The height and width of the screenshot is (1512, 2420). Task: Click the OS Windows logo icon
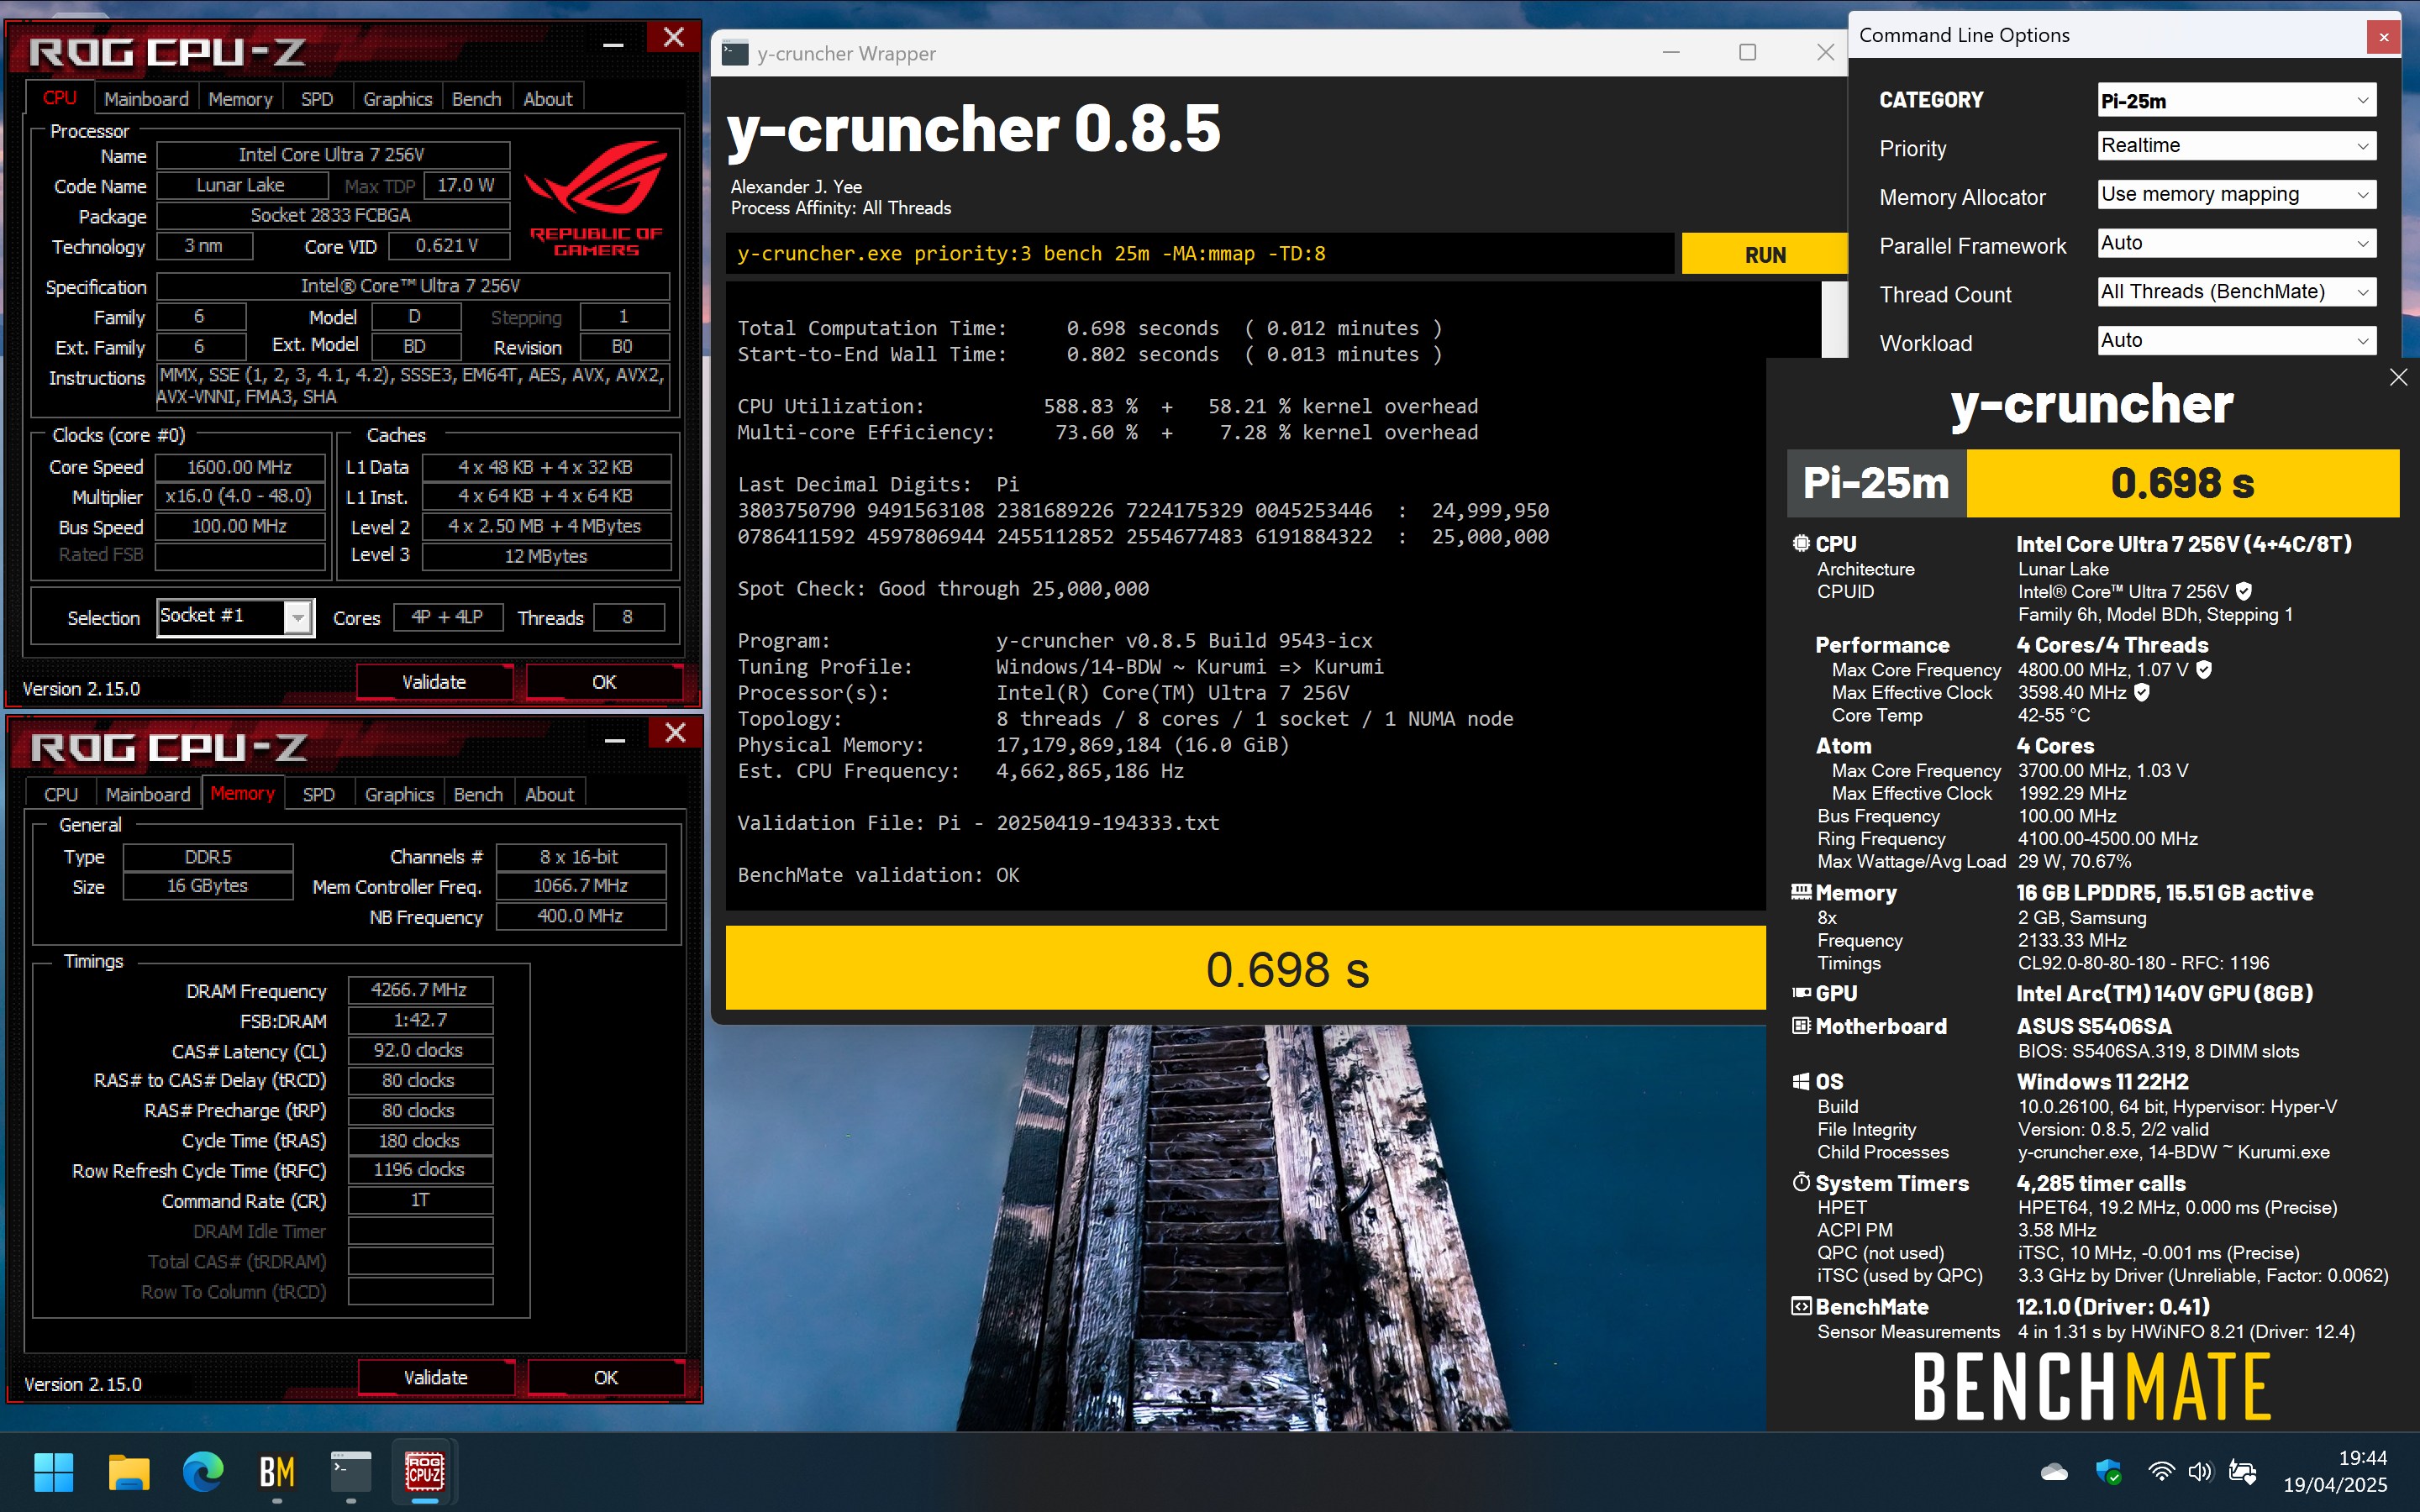[x=1801, y=1081]
